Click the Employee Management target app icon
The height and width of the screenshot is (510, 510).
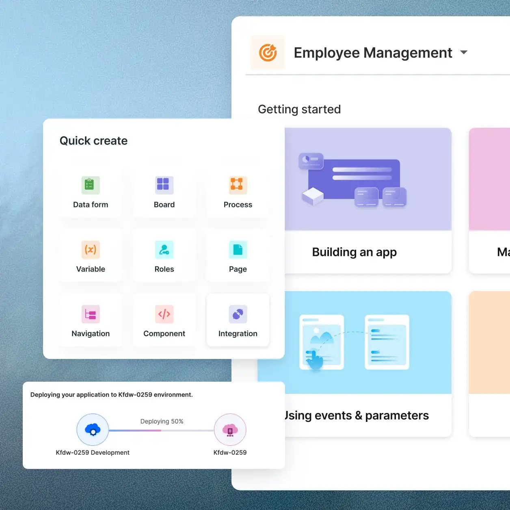click(x=268, y=53)
